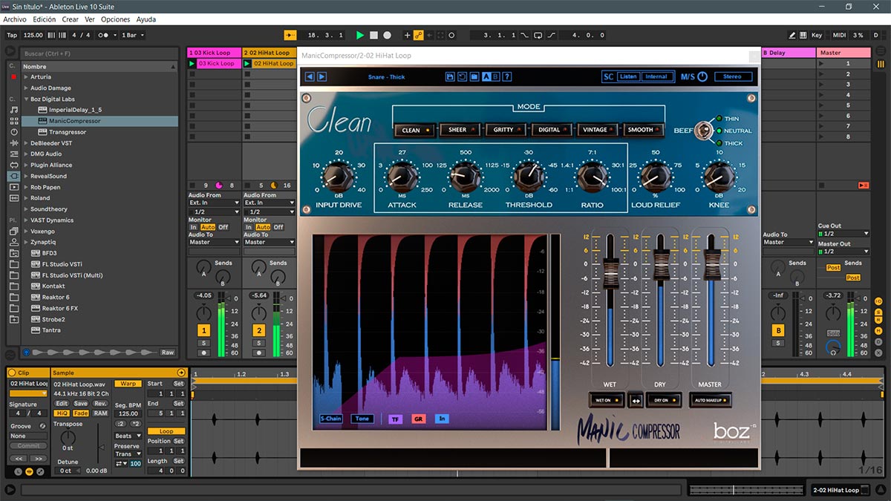Click the Clip activator circle icon
The height and width of the screenshot is (501, 891).
[12, 373]
